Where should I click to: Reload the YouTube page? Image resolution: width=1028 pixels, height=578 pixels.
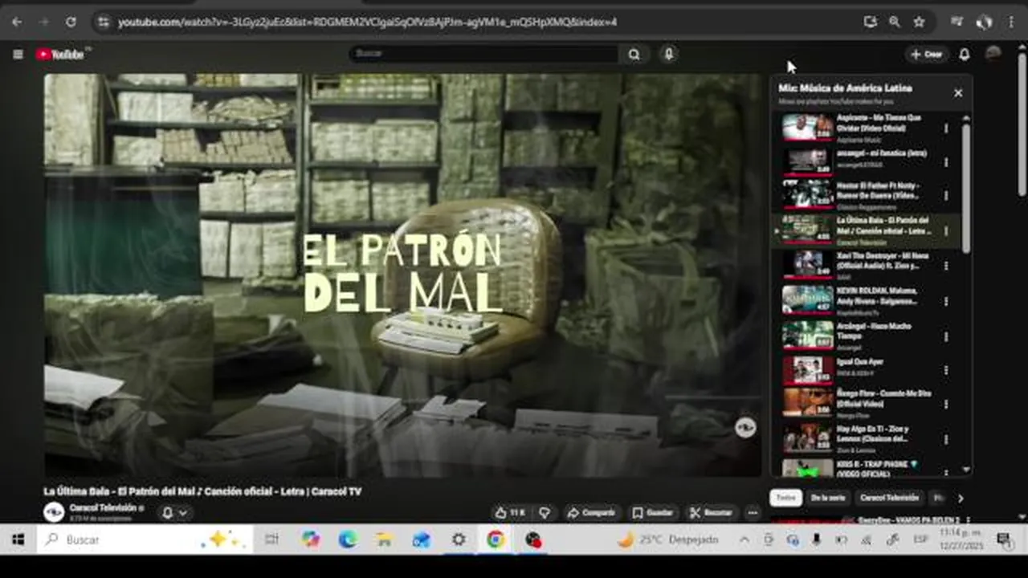pyautogui.click(x=71, y=22)
